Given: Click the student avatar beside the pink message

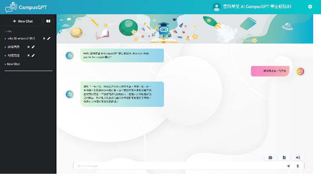Looking at the screenshot, I should (x=300, y=72).
